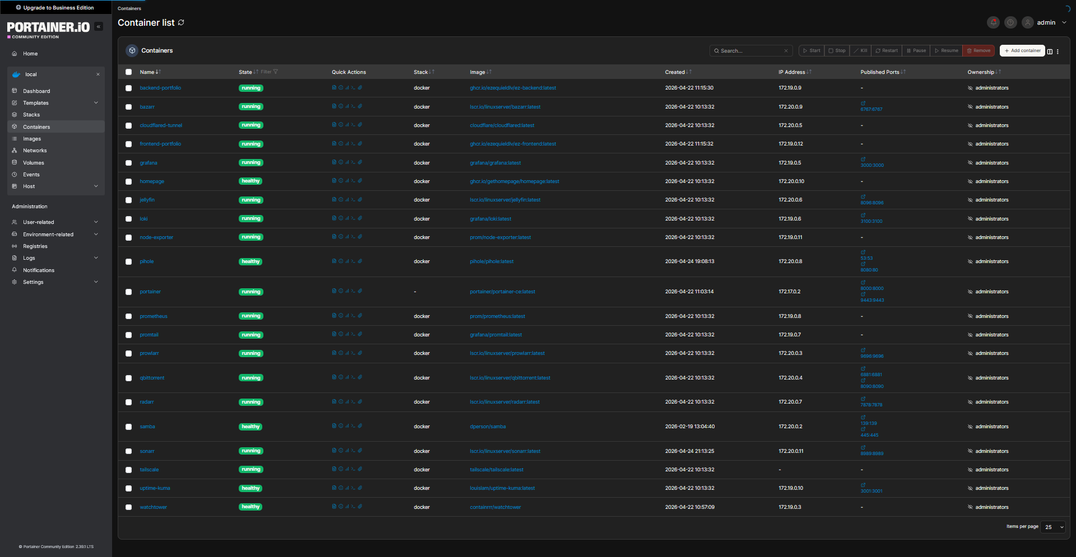
Task: Open grafana port 3000:3000 link
Action: 872,165
